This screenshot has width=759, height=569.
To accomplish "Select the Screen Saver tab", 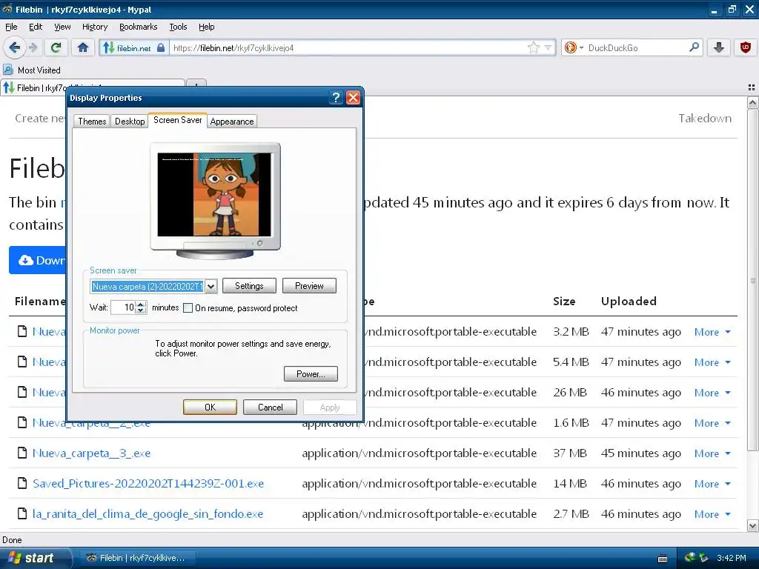I will coord(178,120).
